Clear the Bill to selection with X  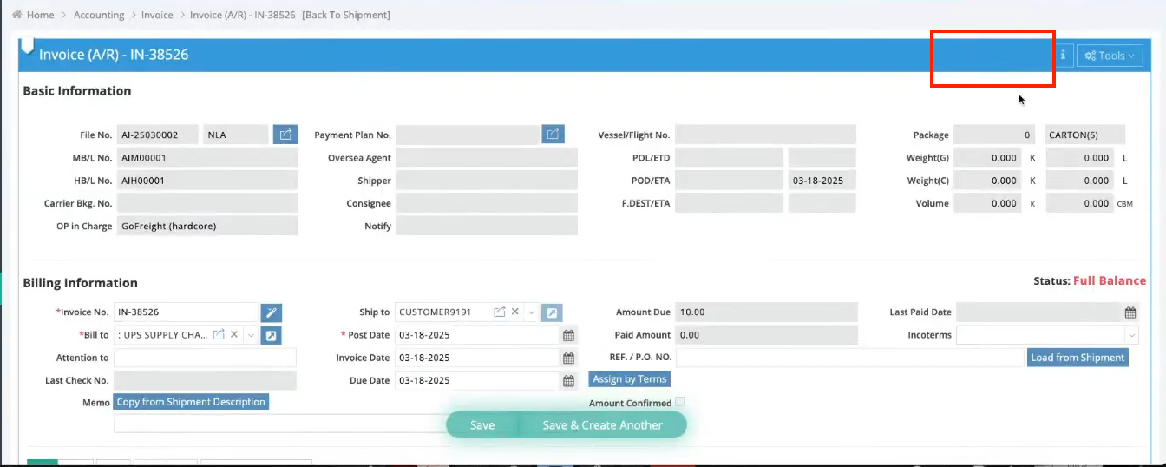coord(234,335)
